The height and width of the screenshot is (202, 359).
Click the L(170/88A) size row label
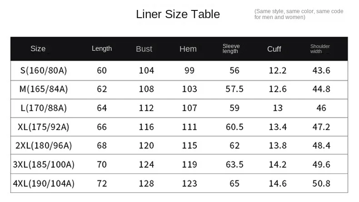click(44, 108)
